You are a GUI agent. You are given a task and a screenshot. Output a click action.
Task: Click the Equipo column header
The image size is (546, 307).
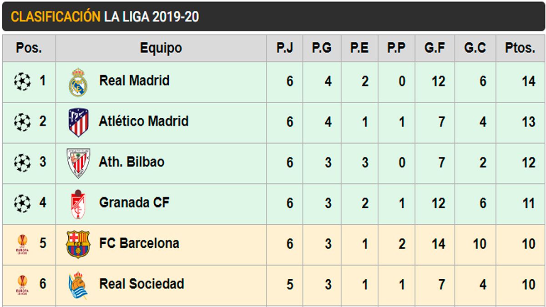(x=161, y=48)
